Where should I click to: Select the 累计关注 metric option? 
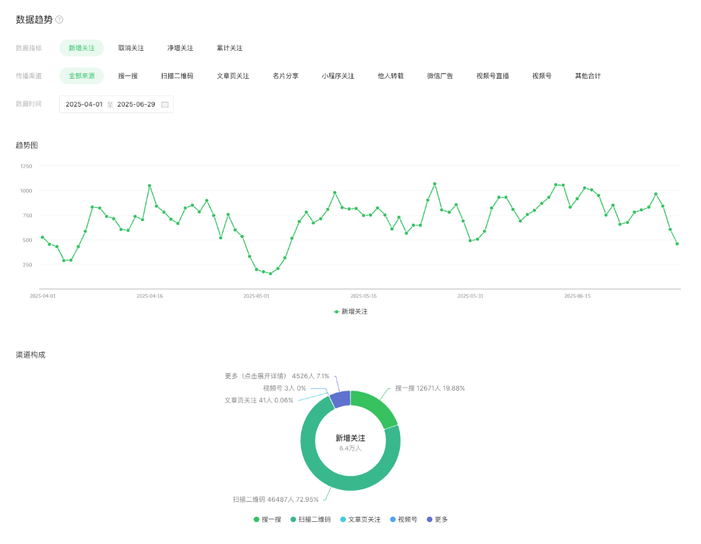(230, 48)
